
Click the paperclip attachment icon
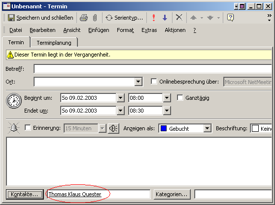click(x=95, y=18)
